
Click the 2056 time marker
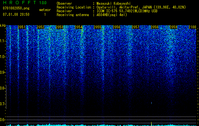[x=116, y=27]
